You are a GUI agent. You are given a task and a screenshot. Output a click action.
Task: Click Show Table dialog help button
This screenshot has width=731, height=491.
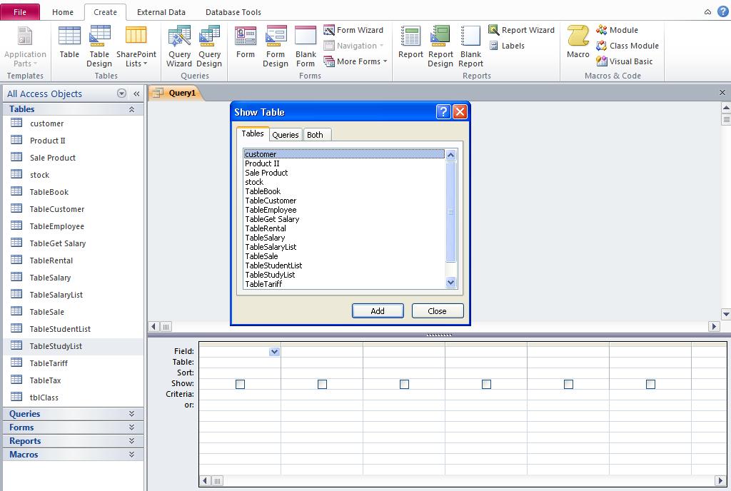(443, 112)
